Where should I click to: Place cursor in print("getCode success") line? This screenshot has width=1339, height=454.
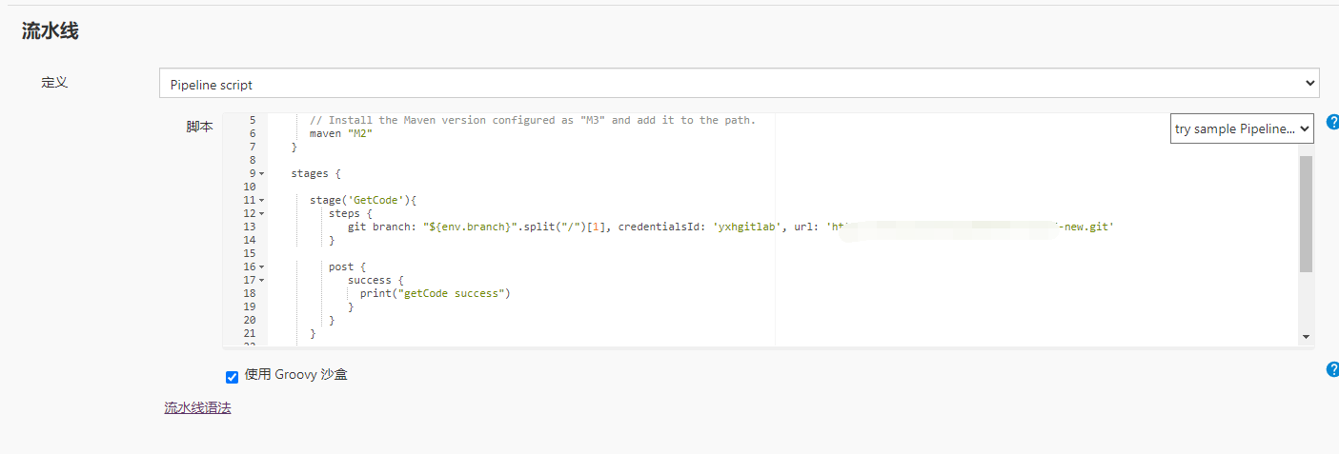pos(435,293)
